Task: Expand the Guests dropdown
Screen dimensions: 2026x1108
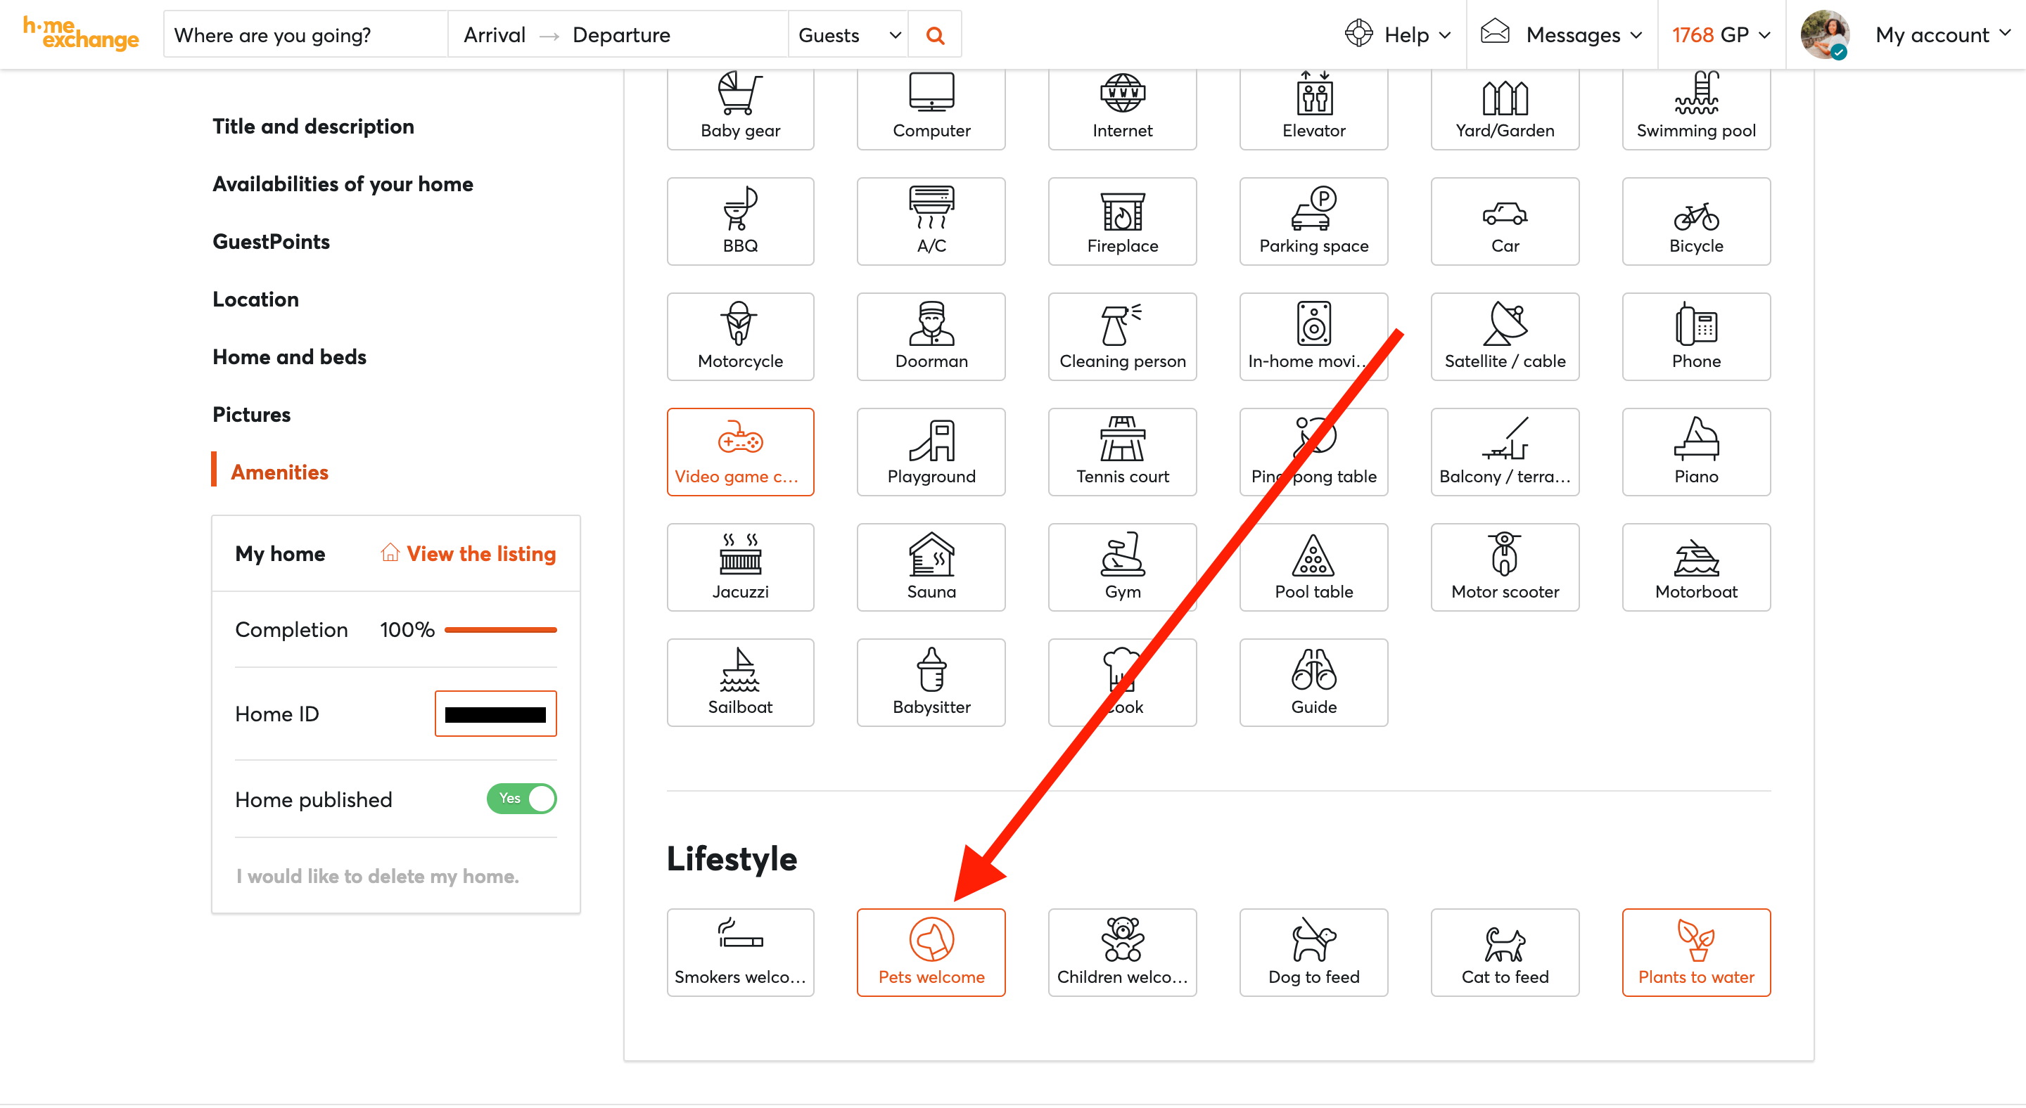Action: 848,35
